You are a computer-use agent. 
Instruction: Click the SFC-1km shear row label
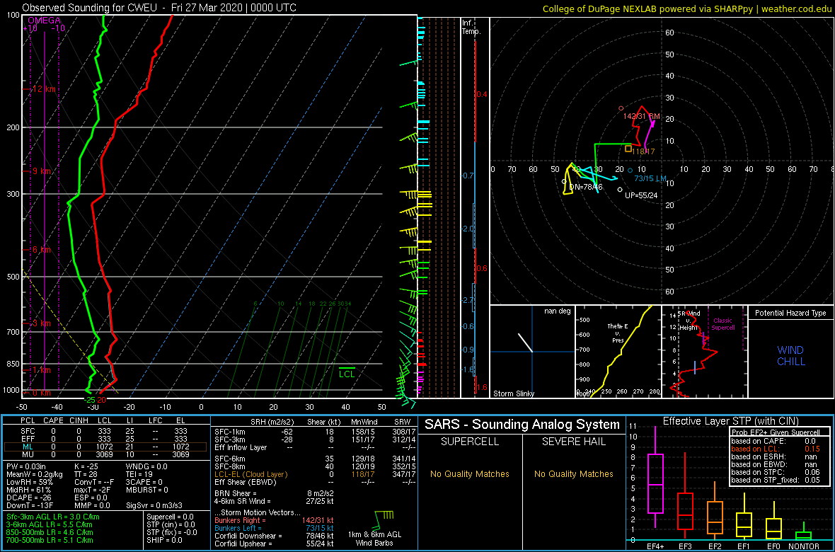coord(230,431)
